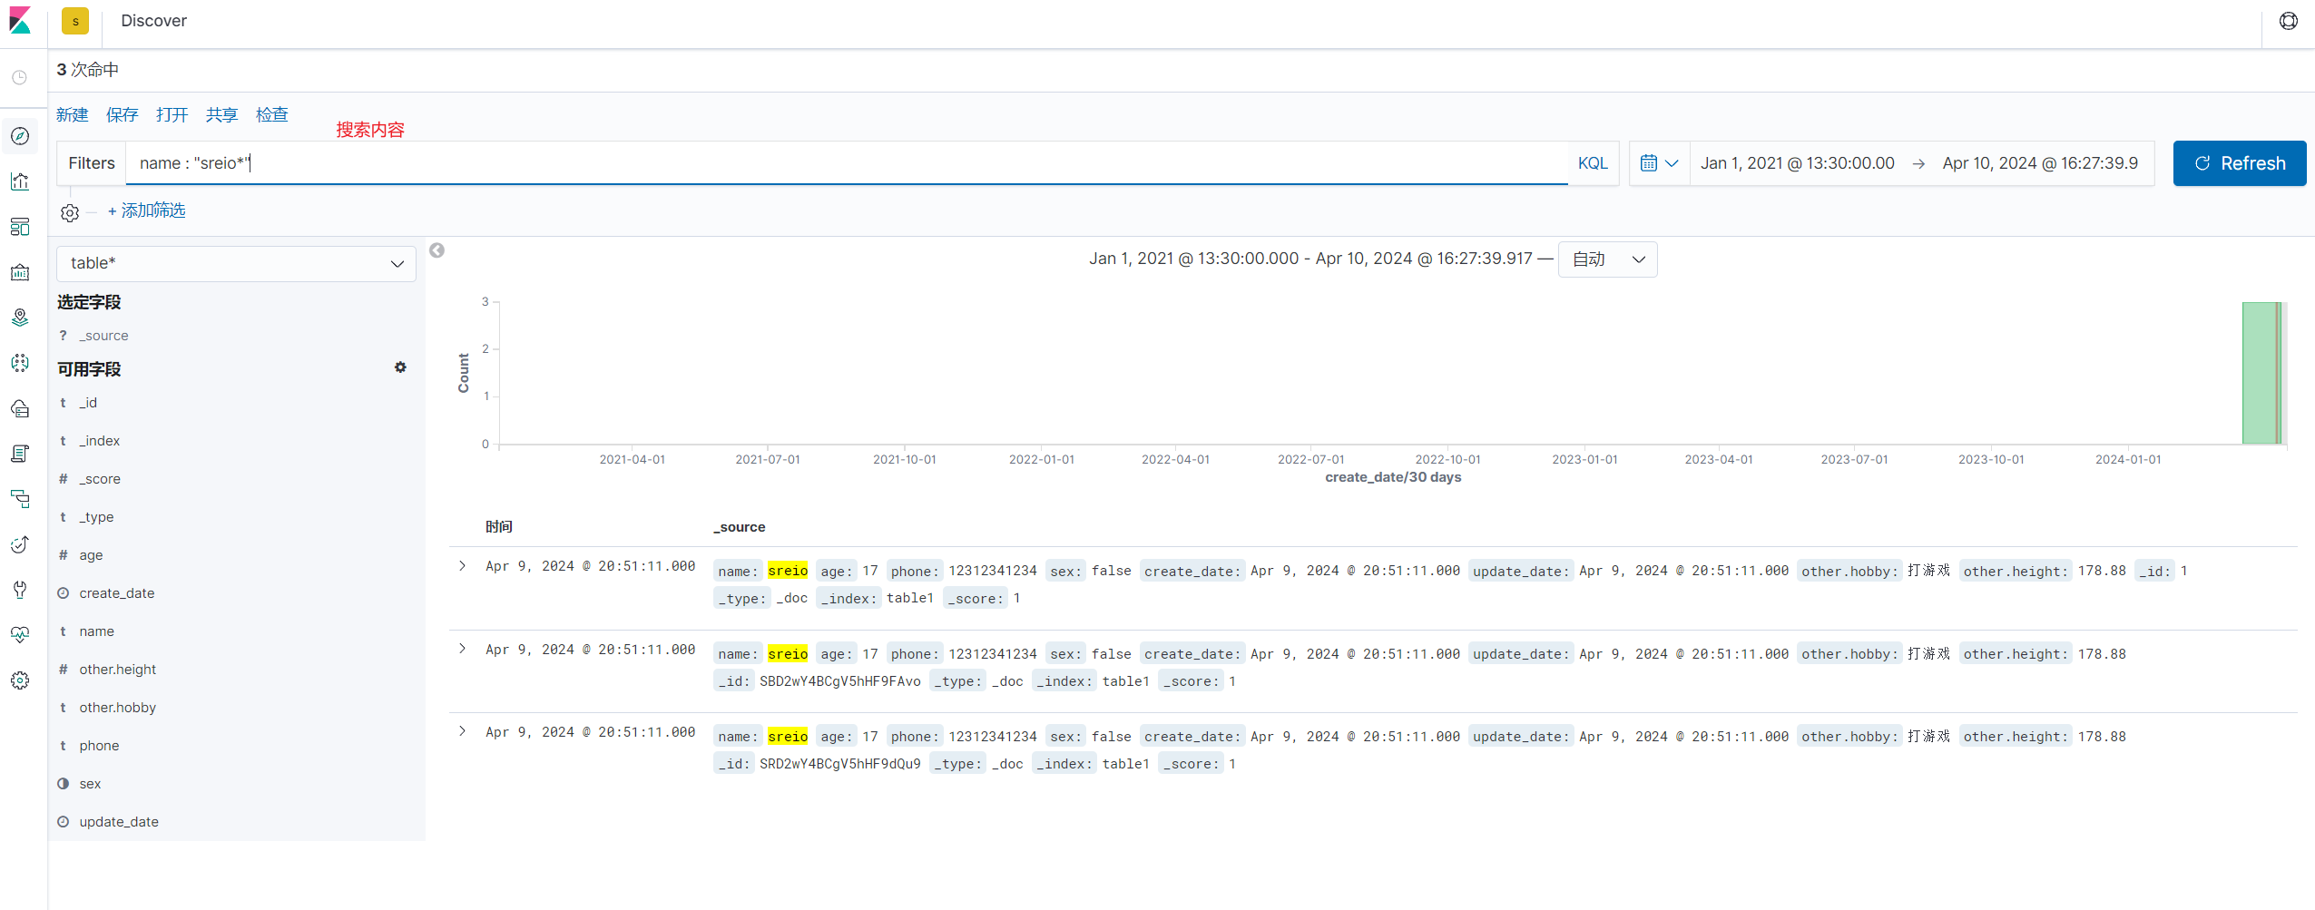Open Visualize chart icon in sidebar
This screenshot has height=910, width=2315.
20,181
